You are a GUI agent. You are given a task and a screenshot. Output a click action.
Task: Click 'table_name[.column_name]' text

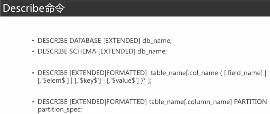point(190,102)
